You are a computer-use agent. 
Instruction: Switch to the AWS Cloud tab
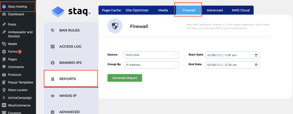pyautogui.click(x=241, y=10)
